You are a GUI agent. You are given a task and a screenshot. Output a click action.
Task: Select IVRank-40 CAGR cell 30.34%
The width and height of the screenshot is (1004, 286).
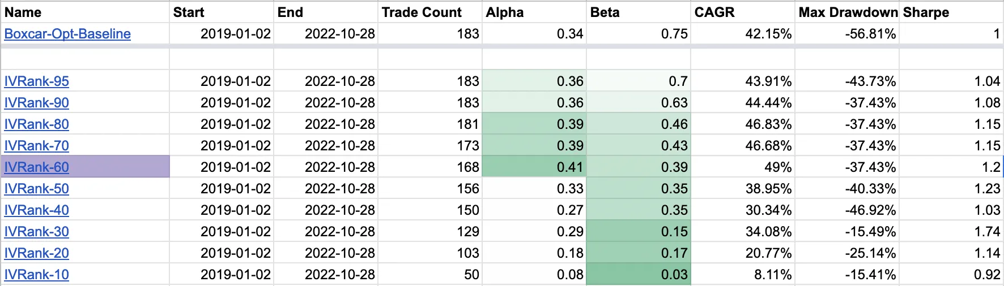pyautogui.click(x=743, y=210)
